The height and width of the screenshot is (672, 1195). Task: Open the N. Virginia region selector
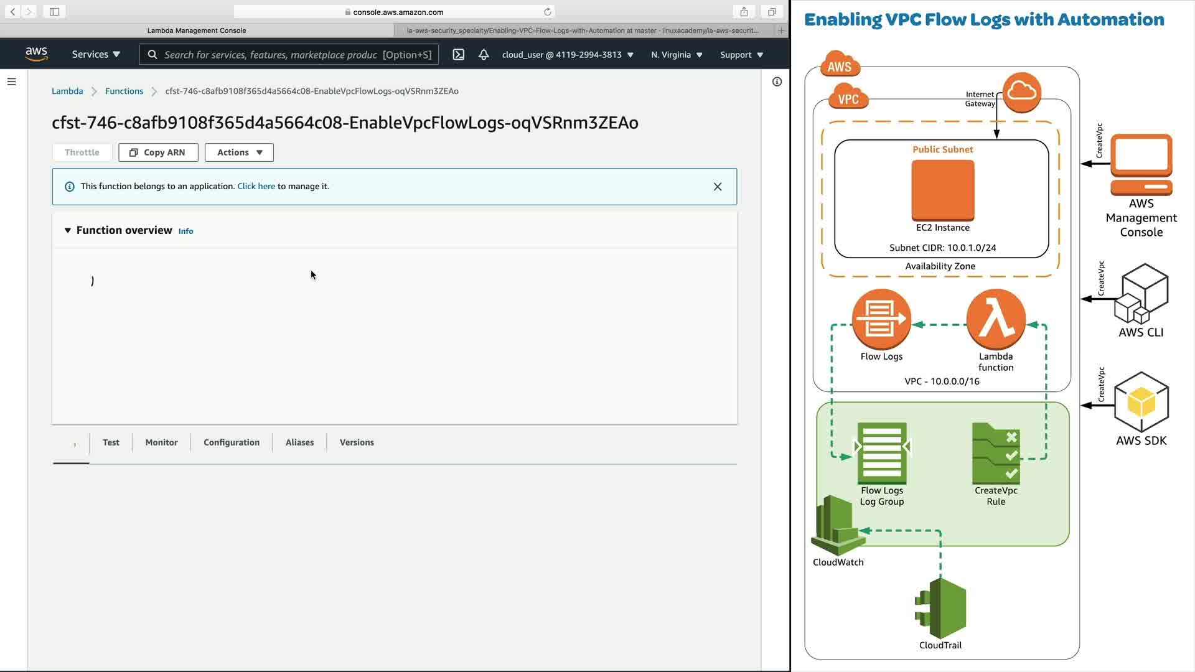point(677,55)
